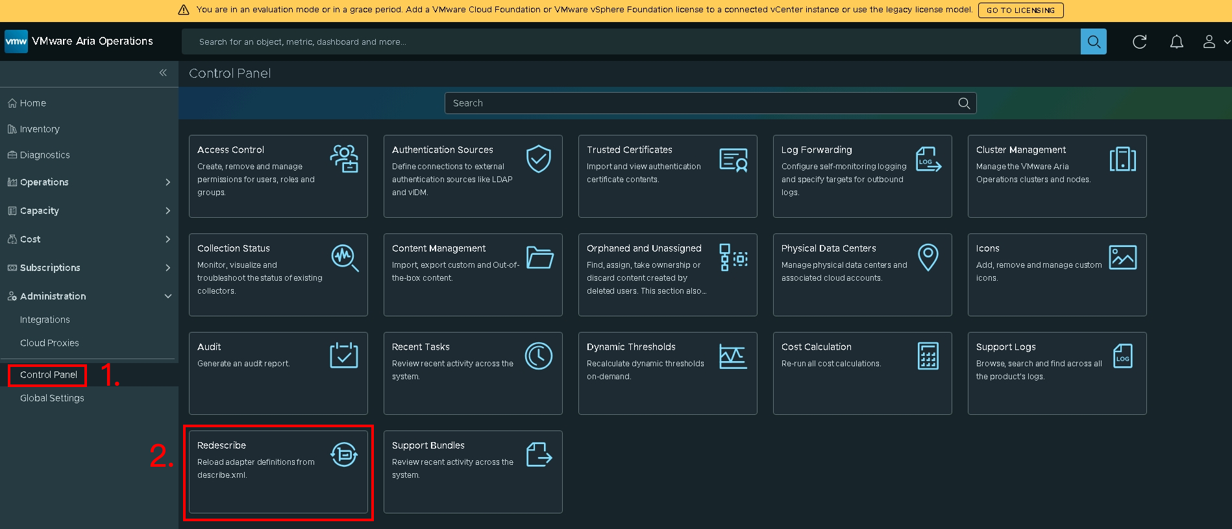Viewport: 1232px width, 529px height.
Task: Open the Cluster Management card title
Action: pos(1021,150)
